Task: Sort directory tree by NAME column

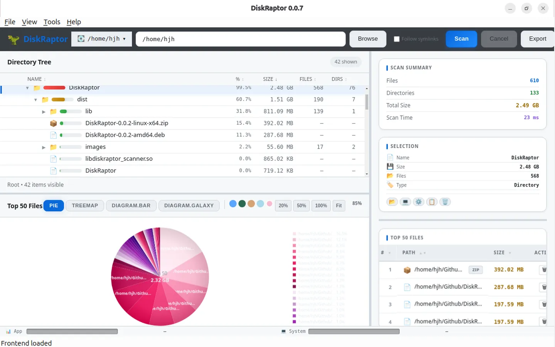Action: tap(36, 79)
